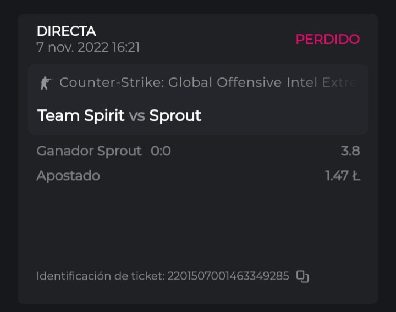Click the 3.8 odds value

350,151
